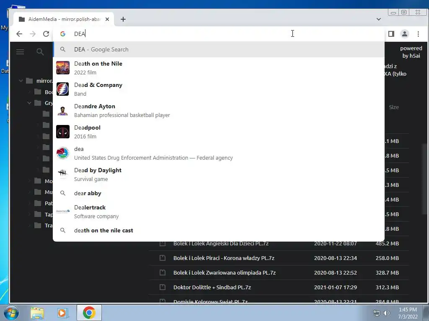Close the AidemMedia tab

[x=107, y=19]
